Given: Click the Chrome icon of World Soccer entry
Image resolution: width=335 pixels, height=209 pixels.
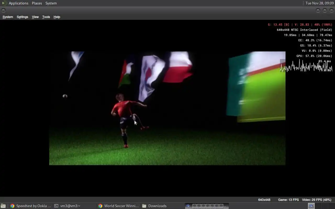Looking at the screenshot, I should click(x=100, y=206).
